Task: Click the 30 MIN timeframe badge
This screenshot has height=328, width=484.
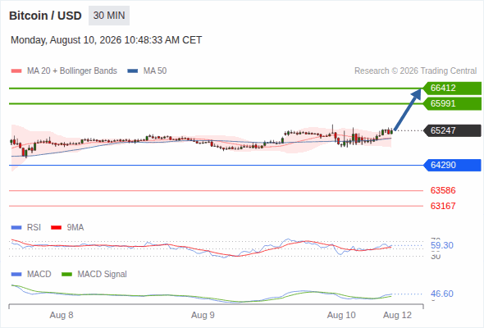Action: tap(109, 16)
